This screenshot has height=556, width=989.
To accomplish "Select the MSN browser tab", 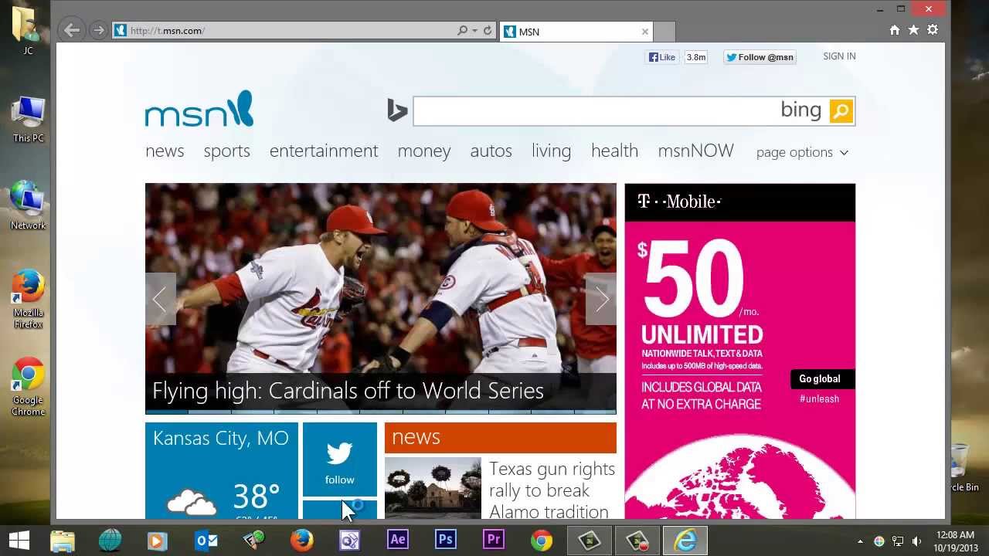I will [x=576, y=32].
